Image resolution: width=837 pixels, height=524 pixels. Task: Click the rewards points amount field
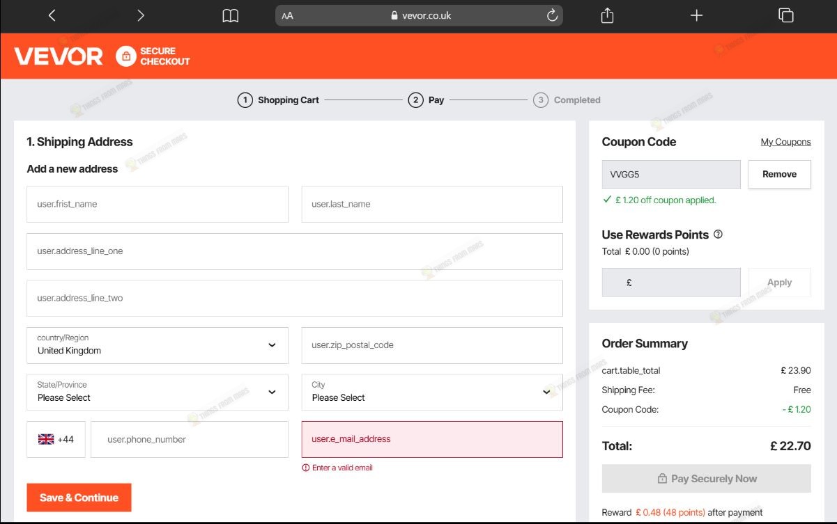coord(671,283)
